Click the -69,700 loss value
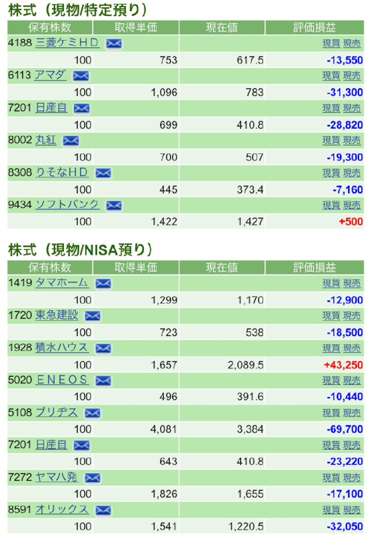The width and height of the screenshot is (369, 535). click(345, 429)
